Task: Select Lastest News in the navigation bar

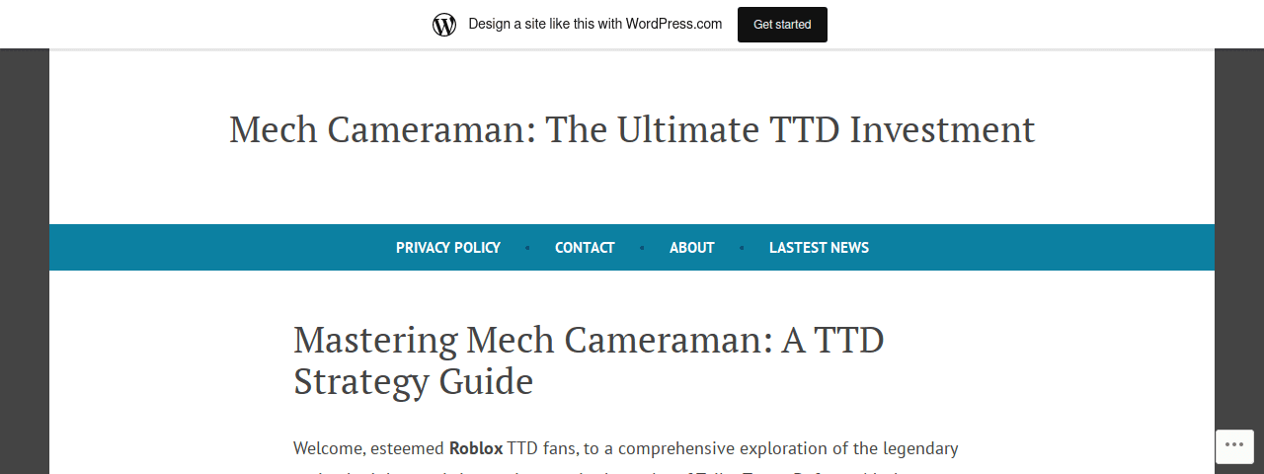Action: 820,248
